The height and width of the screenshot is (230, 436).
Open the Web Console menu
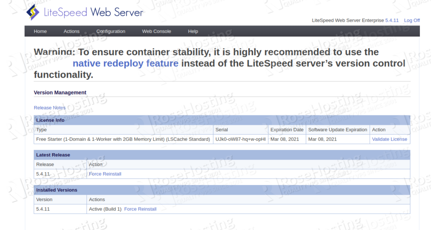click(157, 31)
